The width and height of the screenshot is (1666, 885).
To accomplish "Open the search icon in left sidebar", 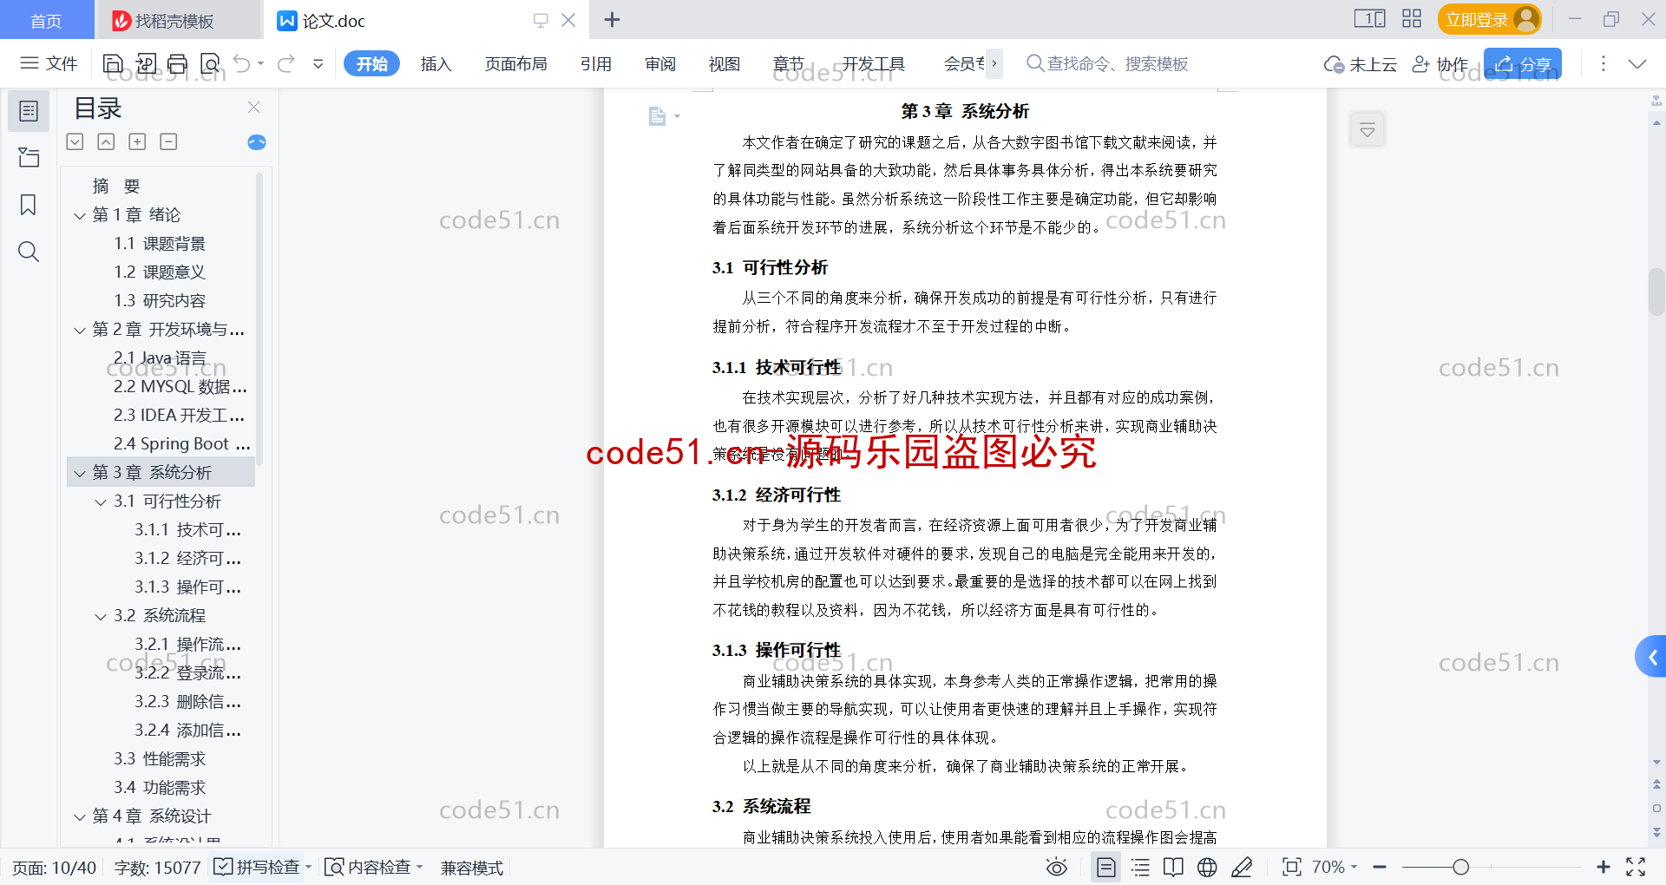I will coord(29,252).
